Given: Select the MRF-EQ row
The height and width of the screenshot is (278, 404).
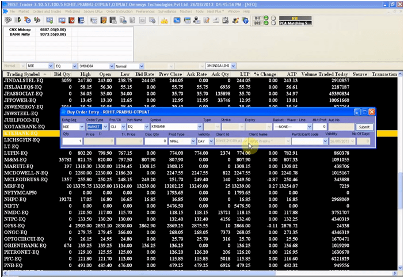Looking at the screenshot, I should coord(200,186).
